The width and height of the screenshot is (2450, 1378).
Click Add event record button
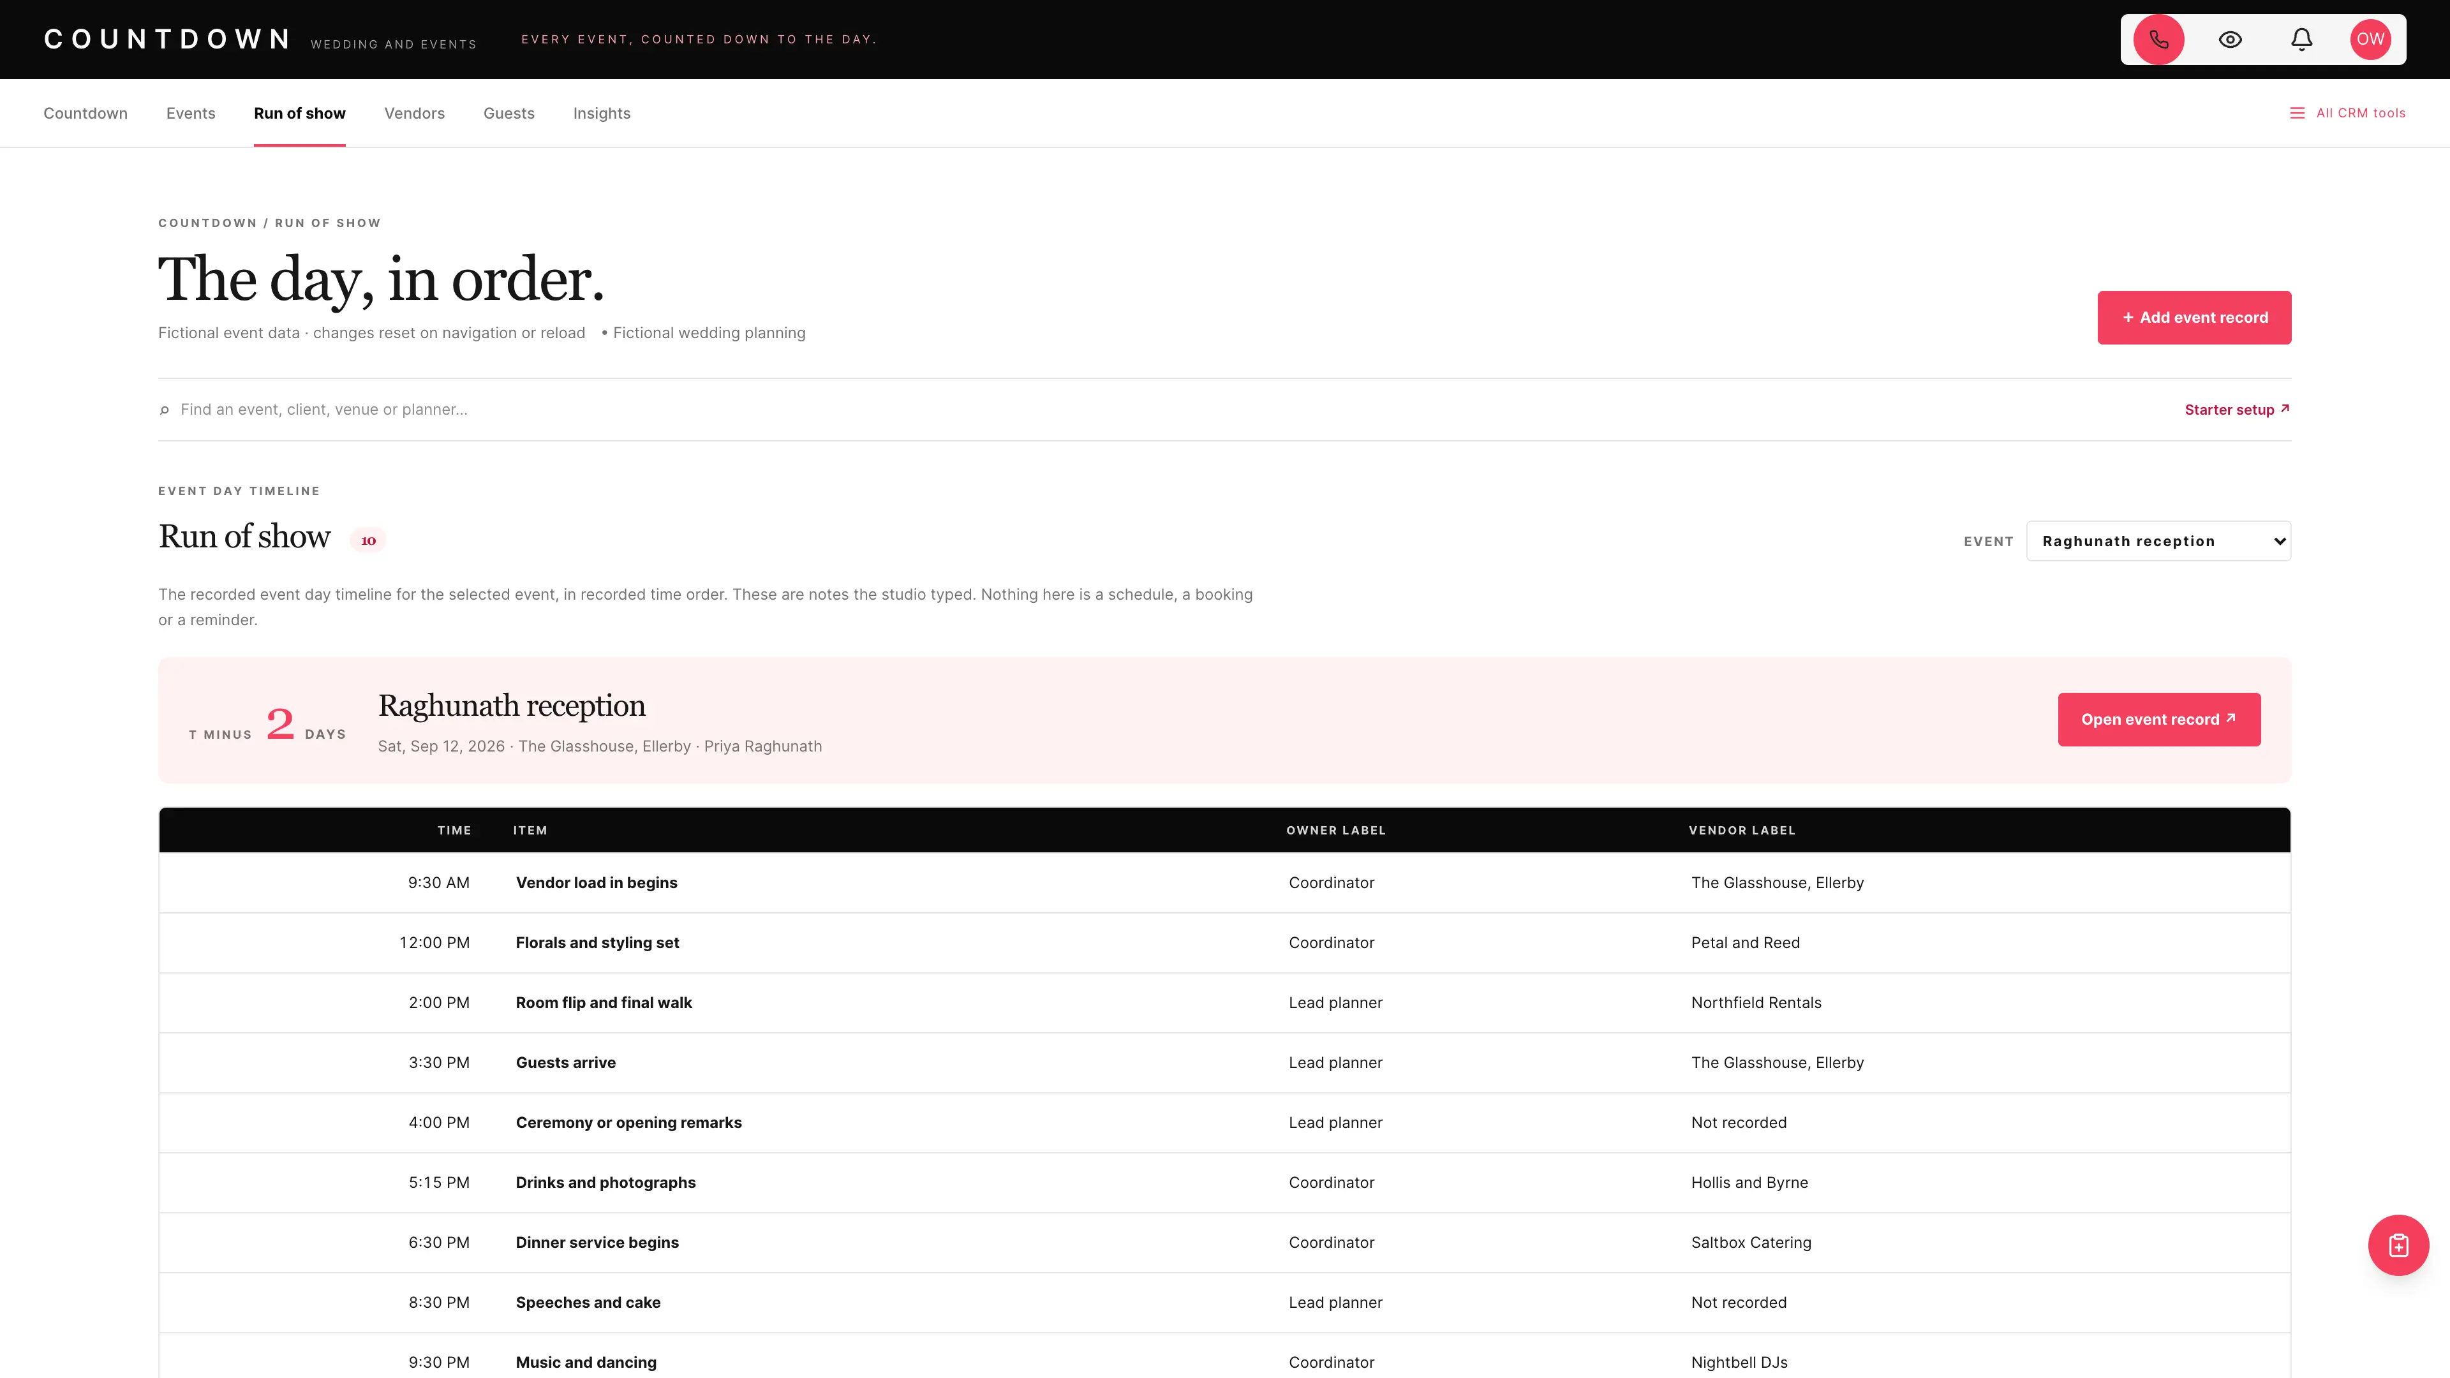[2194, 318]
